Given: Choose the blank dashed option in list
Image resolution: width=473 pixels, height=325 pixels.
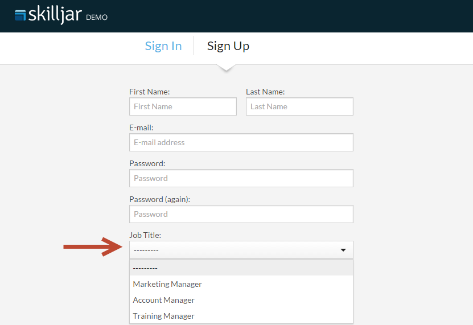Looking at the screenshot, I should click(x=241, y=268).
